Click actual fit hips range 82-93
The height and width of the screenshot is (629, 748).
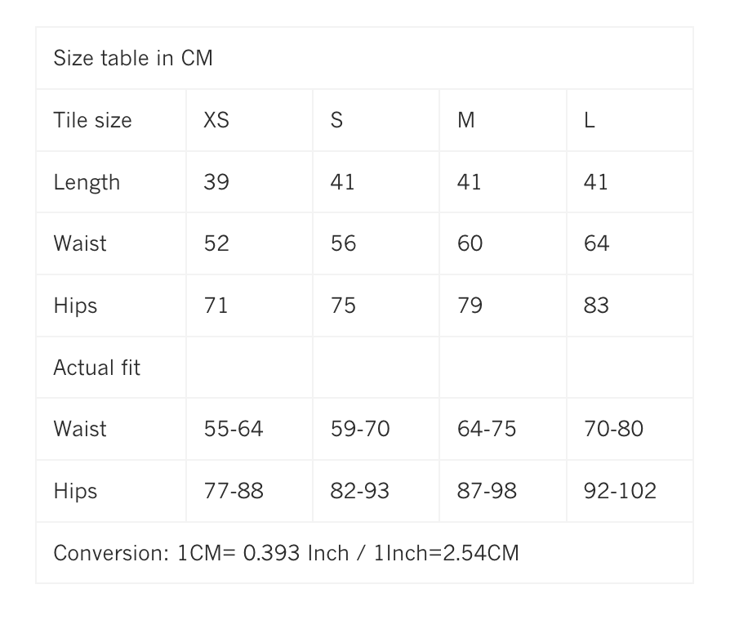pos(360,491)
